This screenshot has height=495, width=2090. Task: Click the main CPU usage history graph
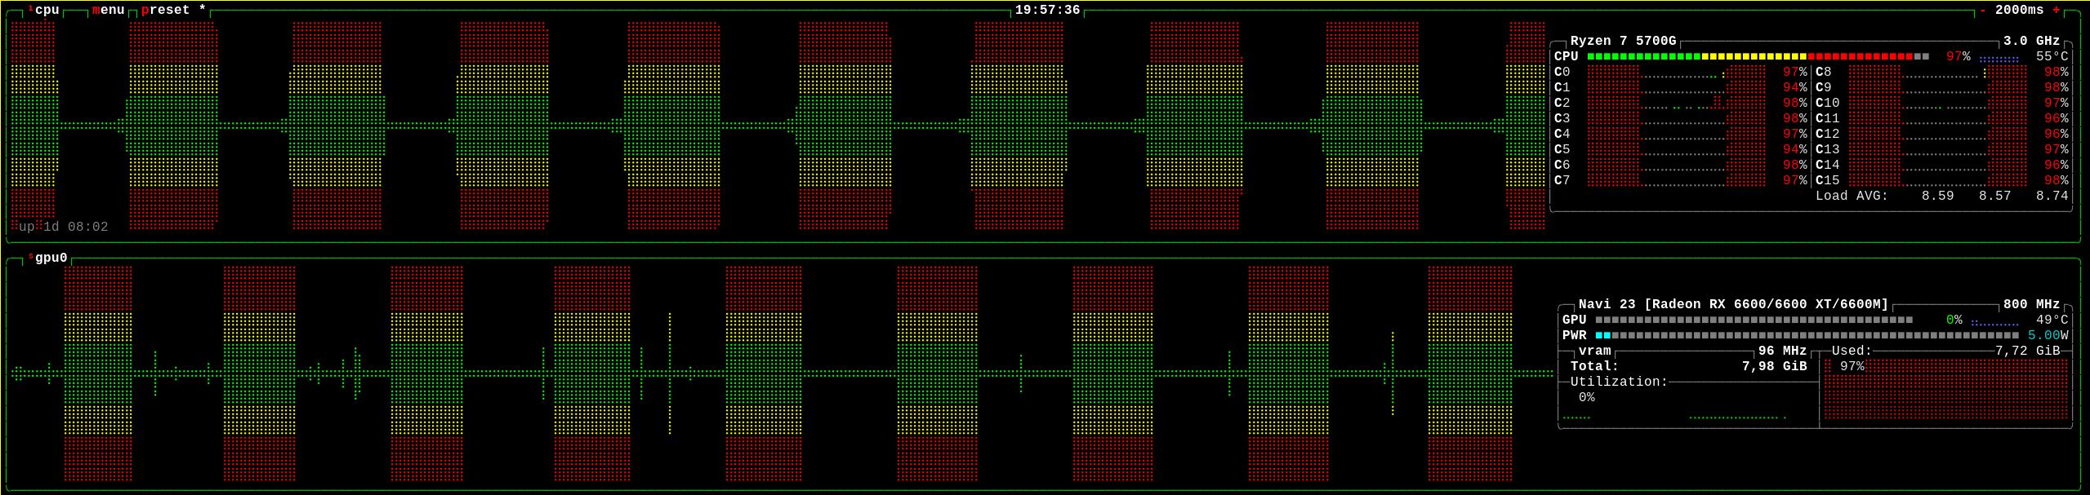click(778, 126)
